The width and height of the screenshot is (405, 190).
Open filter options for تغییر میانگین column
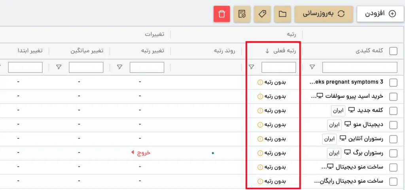pos(59,67)
